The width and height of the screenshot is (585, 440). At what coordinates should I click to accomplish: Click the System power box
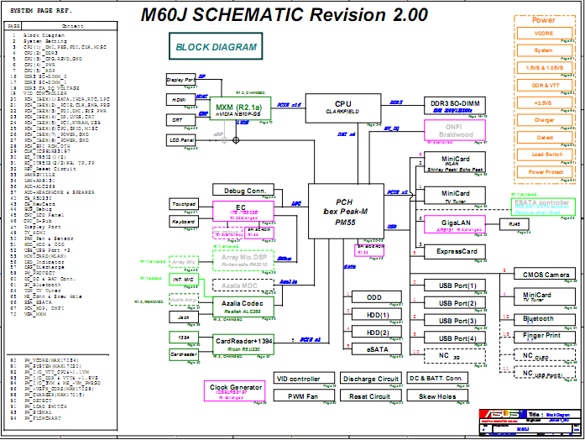click(545, 50)
